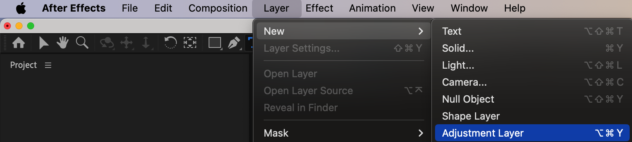Select the Zoom magnifier tool
Viewport: 632px width, 142px height.
point(82,42)
